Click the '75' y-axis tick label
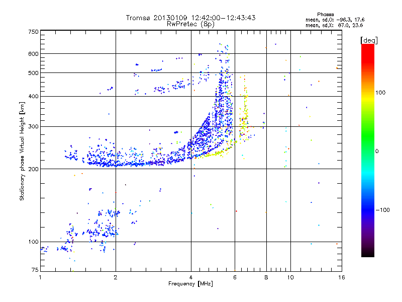The width and height of the screenshot is (402, 302). tap(35, 270)
